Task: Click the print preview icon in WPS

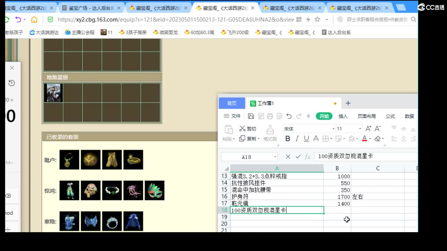Action: tap(279, 116)
